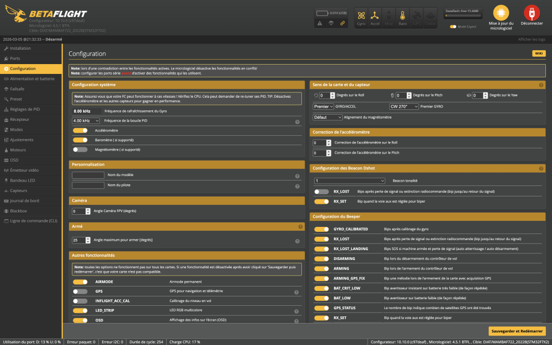Click Sauvegarder et Redémarrer button
This screenshot has height=345, width=552.
[517, 331]
